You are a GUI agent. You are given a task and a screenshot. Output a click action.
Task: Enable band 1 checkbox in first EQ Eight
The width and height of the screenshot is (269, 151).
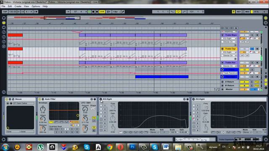101,105
